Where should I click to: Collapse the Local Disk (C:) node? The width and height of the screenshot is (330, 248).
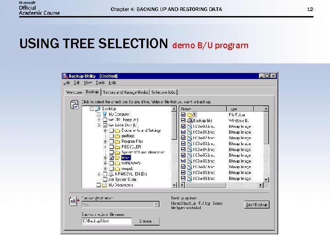(99, 125)
